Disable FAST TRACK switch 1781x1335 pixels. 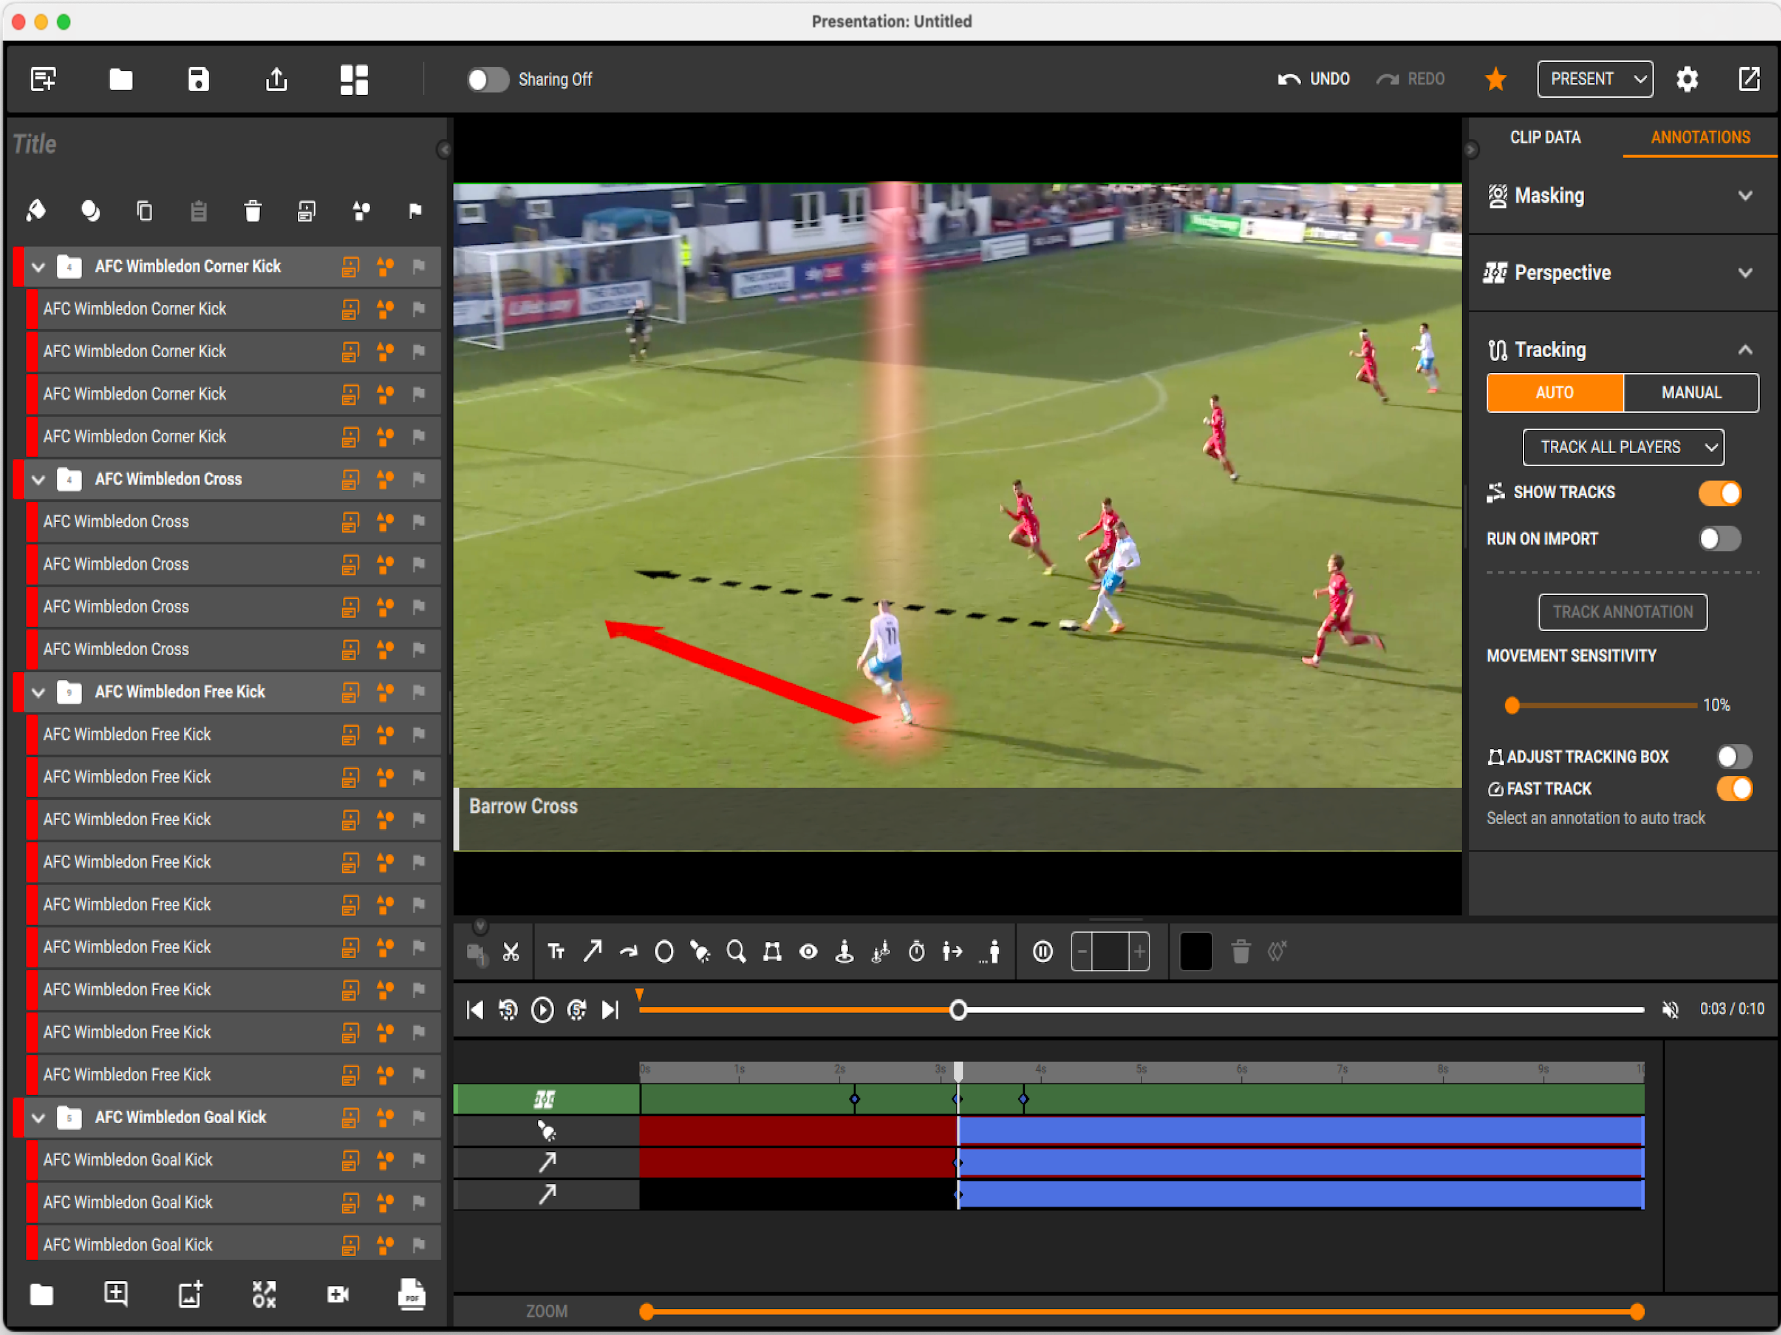click(x=1734, y=789)
